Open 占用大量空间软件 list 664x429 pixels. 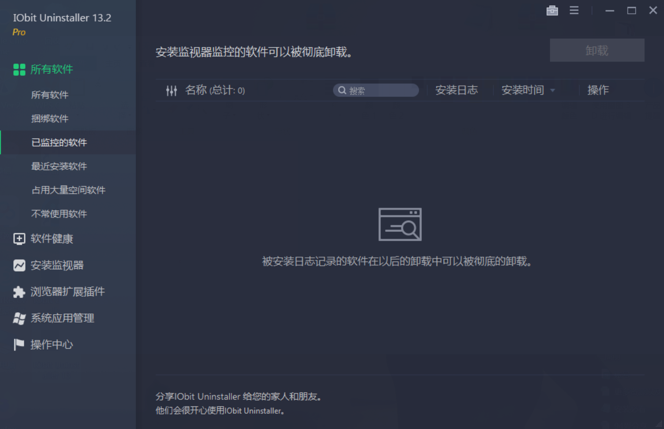(x=68, y=190)
